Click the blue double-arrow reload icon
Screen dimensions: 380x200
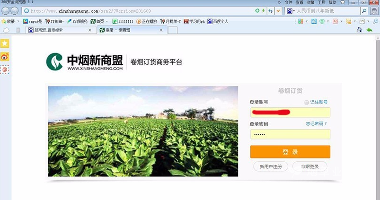tap(271, 11)
